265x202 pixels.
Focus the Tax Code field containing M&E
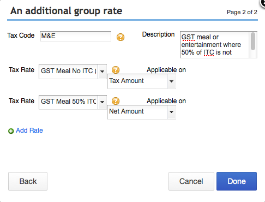click(75, 36)
